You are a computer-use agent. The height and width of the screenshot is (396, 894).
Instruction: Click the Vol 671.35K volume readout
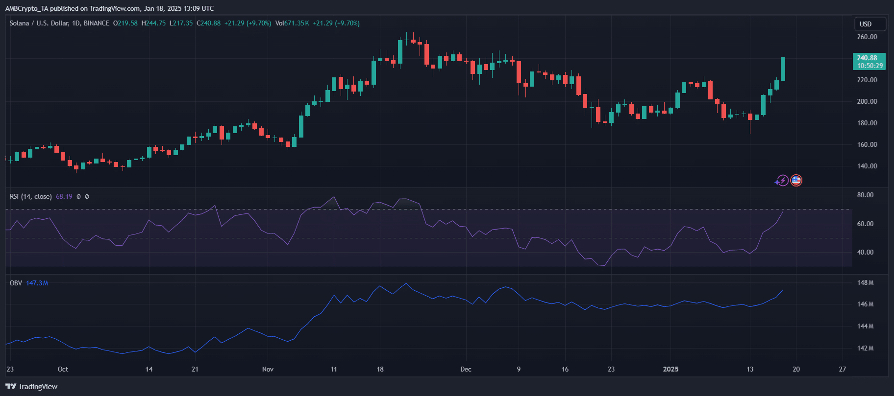pyautogui.click(x=292, y=23)
